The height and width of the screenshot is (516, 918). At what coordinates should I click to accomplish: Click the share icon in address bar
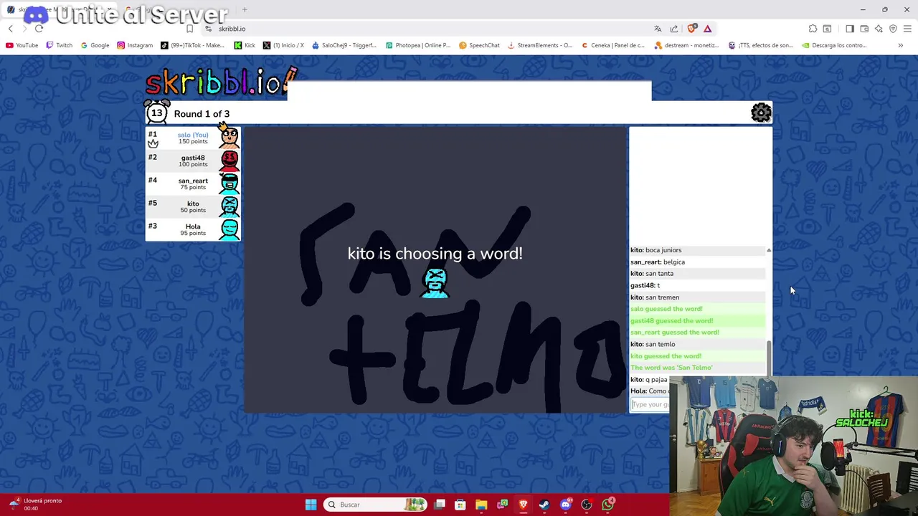[x=674, y=29]
